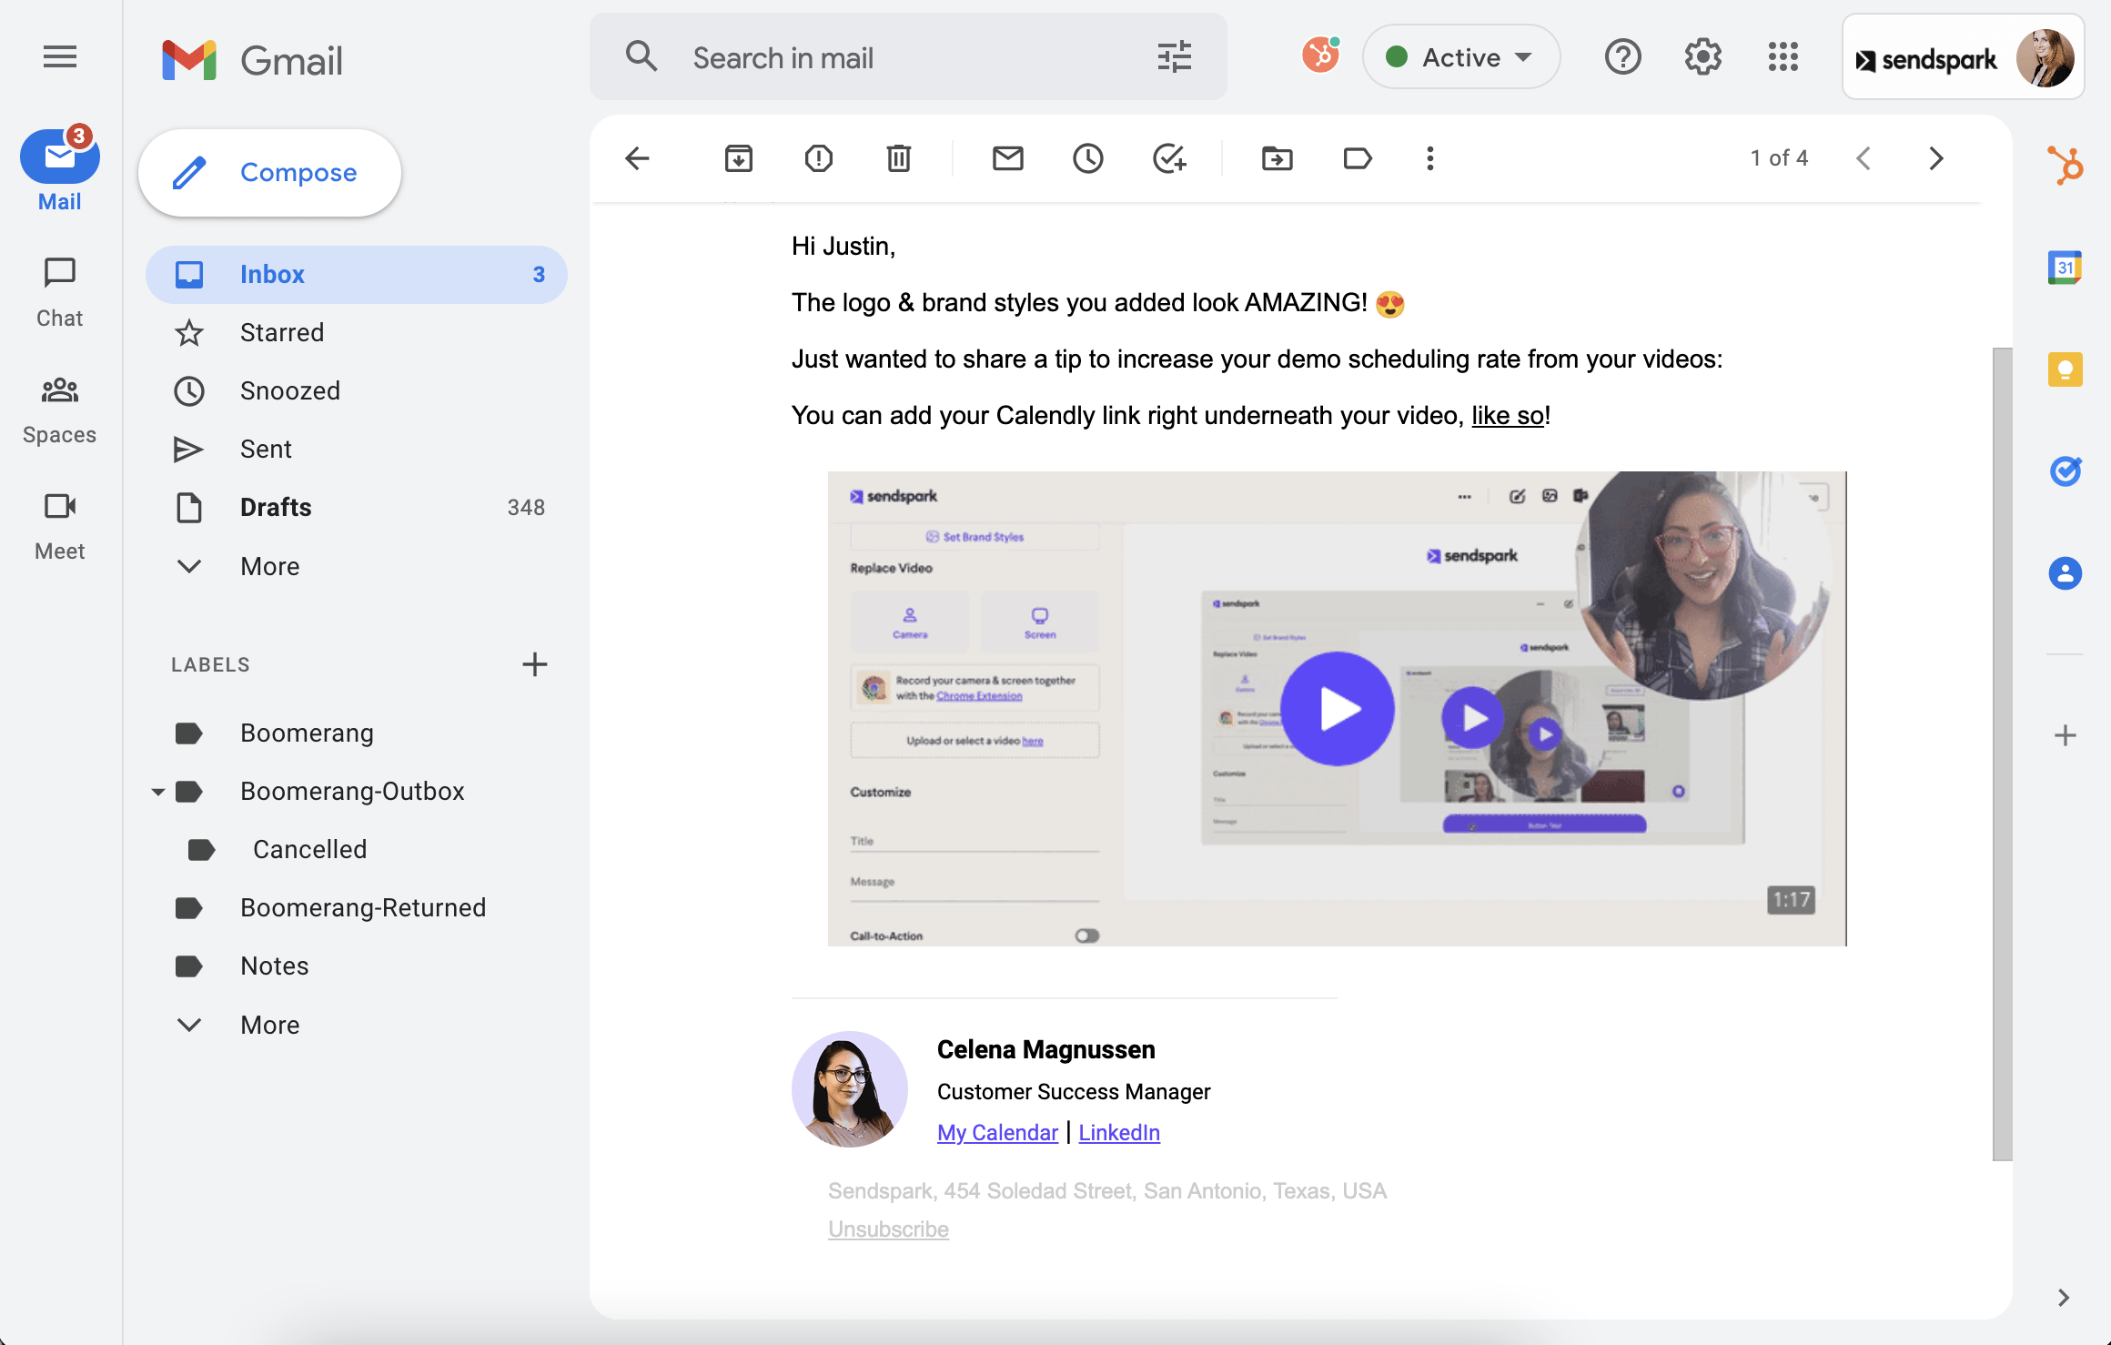Open the Boomerang-Returned label
2111x1345 pixels.
[357, 908]
